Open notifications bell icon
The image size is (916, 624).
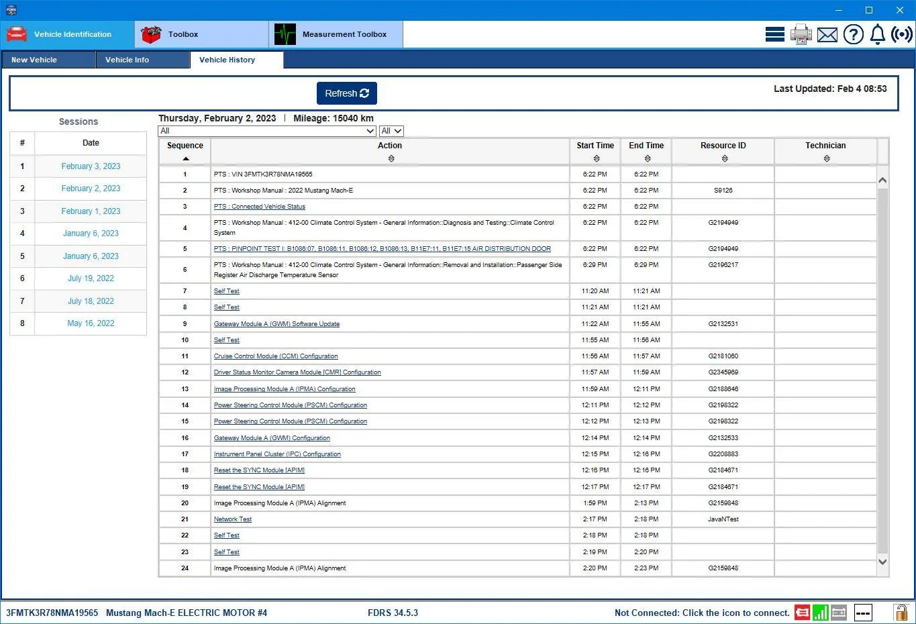coord(877,34)
